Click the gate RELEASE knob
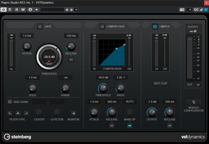This screenshot has height=144, width=209. pos(71,46)
